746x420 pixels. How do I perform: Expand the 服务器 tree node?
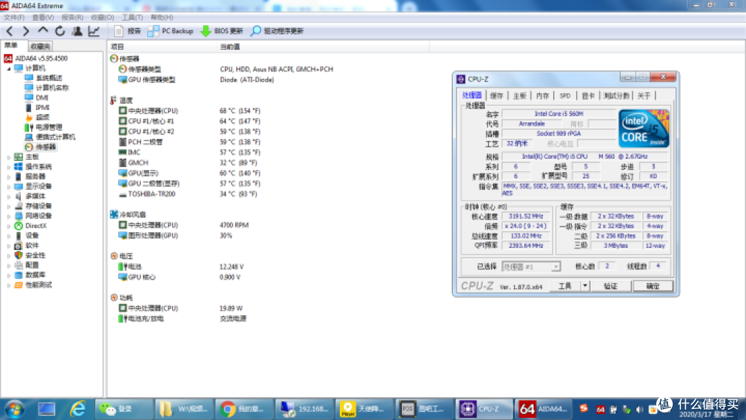[x=8, y=176]
